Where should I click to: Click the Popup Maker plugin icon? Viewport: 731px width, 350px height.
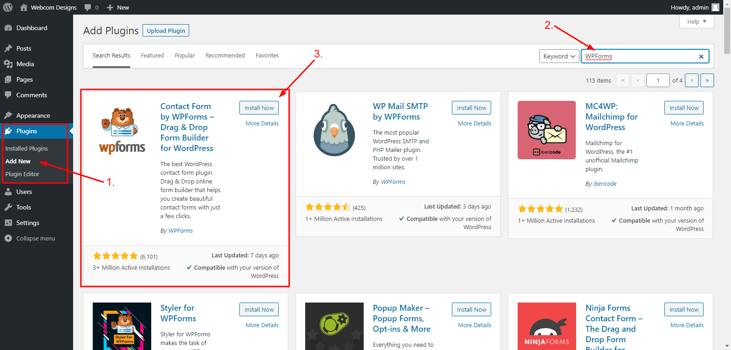pyautogui.click(x=334, y=326)
